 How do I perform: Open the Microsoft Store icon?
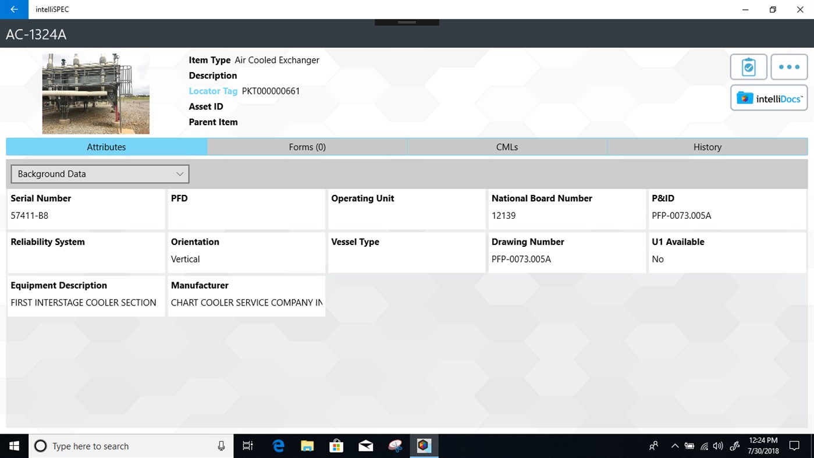coord(336,446)
